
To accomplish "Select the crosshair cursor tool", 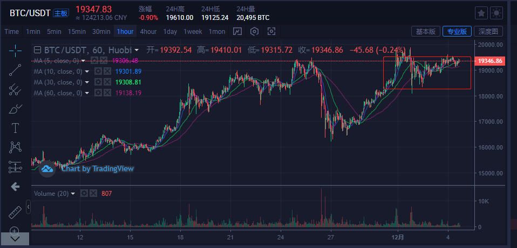I will tap(15, 51).
